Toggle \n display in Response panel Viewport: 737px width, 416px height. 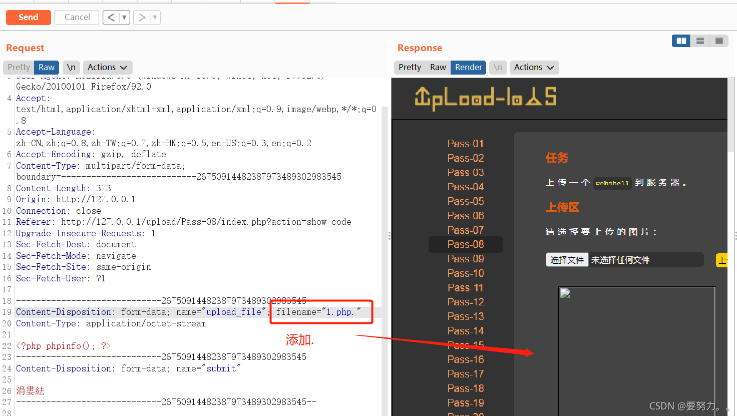pyautogui.click(x=498, y=67)
